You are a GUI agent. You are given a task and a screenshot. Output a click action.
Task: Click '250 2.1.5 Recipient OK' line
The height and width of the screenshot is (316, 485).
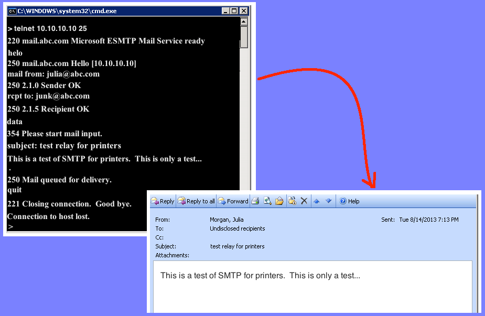pyautogui.click(x=48, y=109)
